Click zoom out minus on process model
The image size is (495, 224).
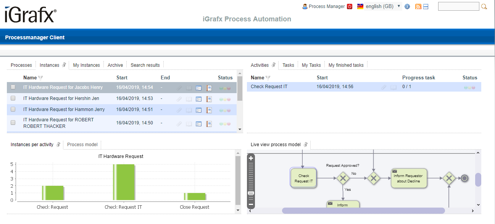(x=251, y=204)
